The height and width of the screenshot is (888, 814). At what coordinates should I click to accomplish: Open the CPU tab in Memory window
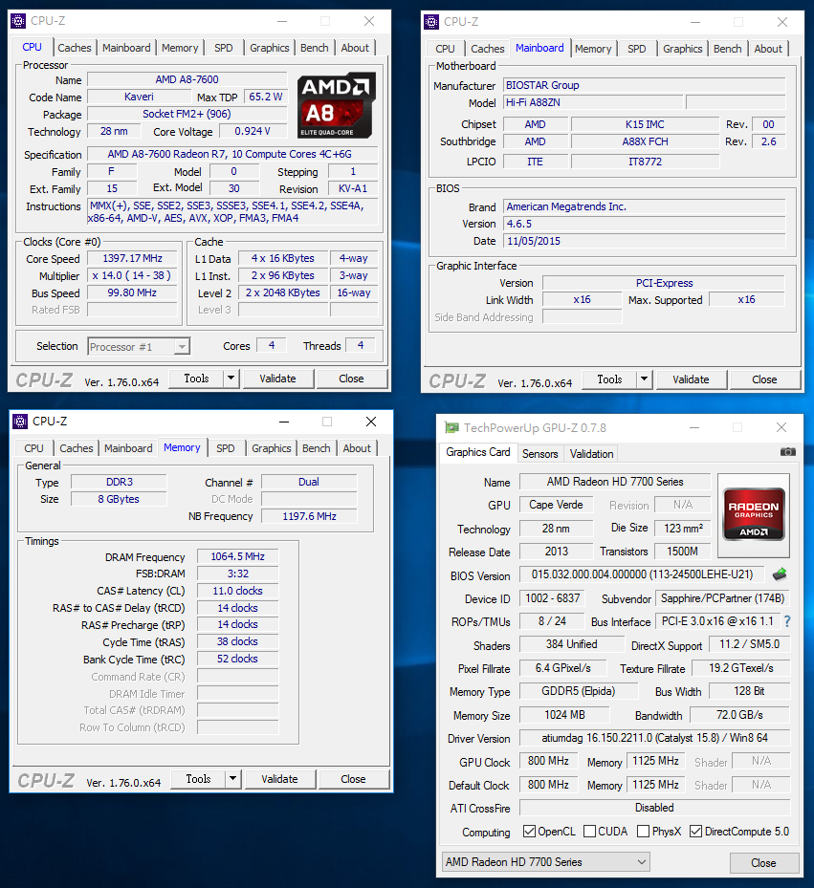33,448
